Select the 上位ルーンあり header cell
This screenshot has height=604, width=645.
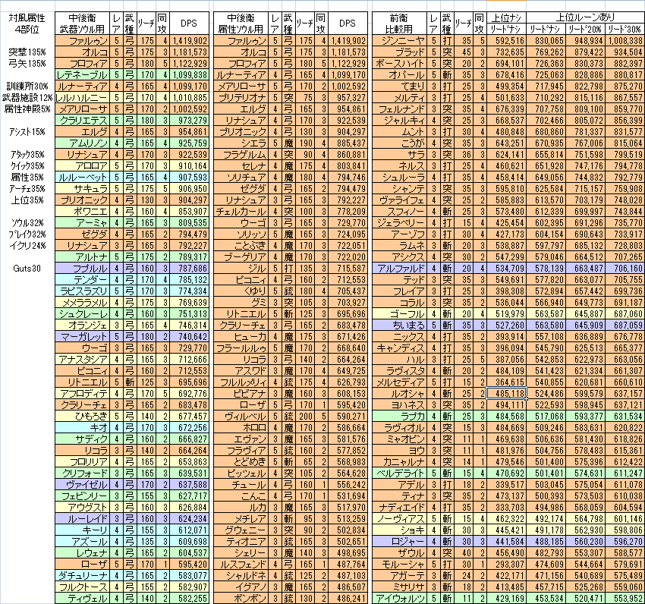point(585,17)
